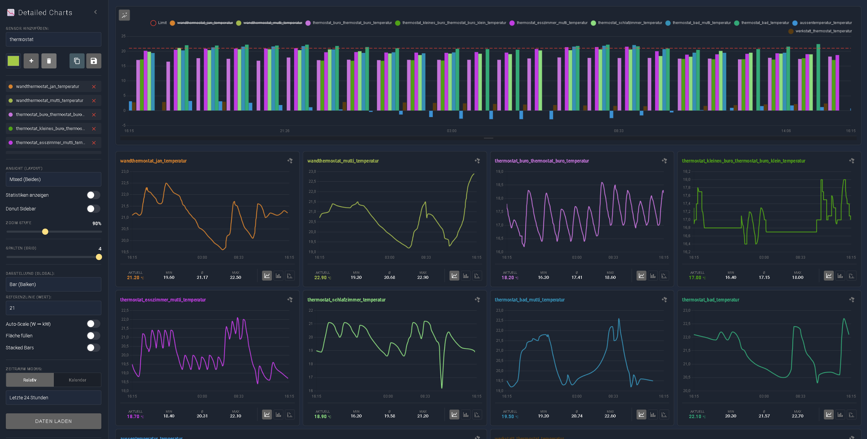Image resolution: width=867 pixels, height=439 pixels.
Task: Click the trash icon to delete the sensor set
Action: pos(49,61)
